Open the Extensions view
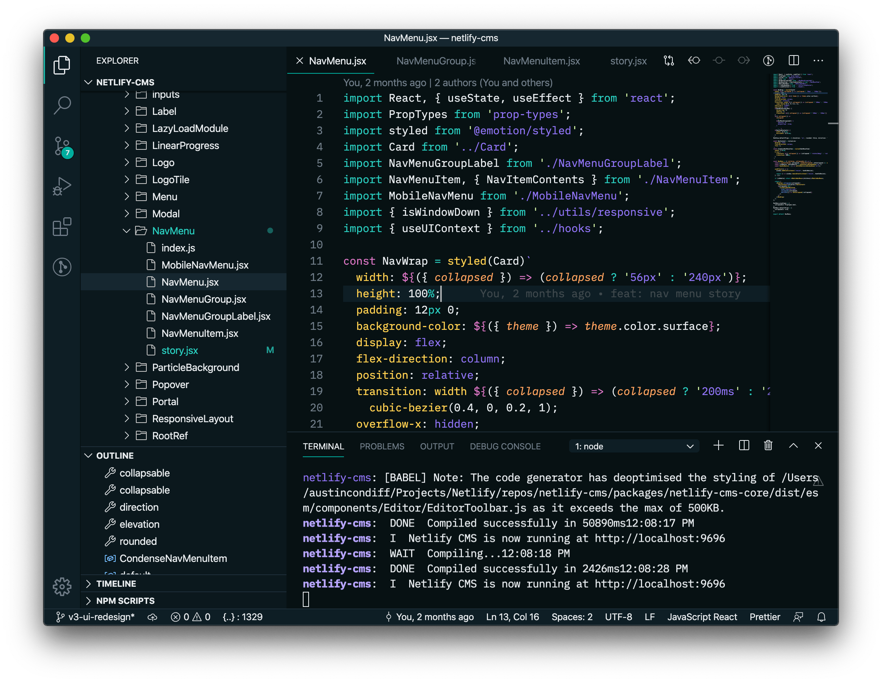Image resolution: width=882 pixels, height=683 pixels. 61,227
